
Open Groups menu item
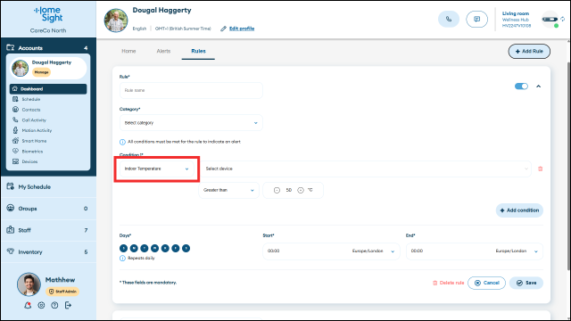(x=48, y=209)
